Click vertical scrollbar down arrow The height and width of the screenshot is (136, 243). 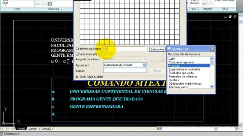click(x=240, y=124)
